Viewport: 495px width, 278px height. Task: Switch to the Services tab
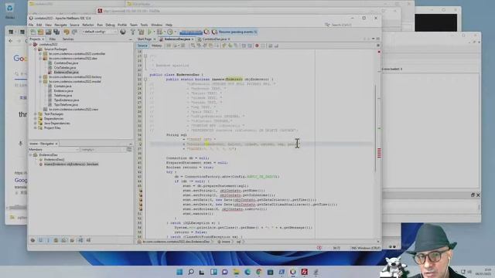tap(68, 39)
